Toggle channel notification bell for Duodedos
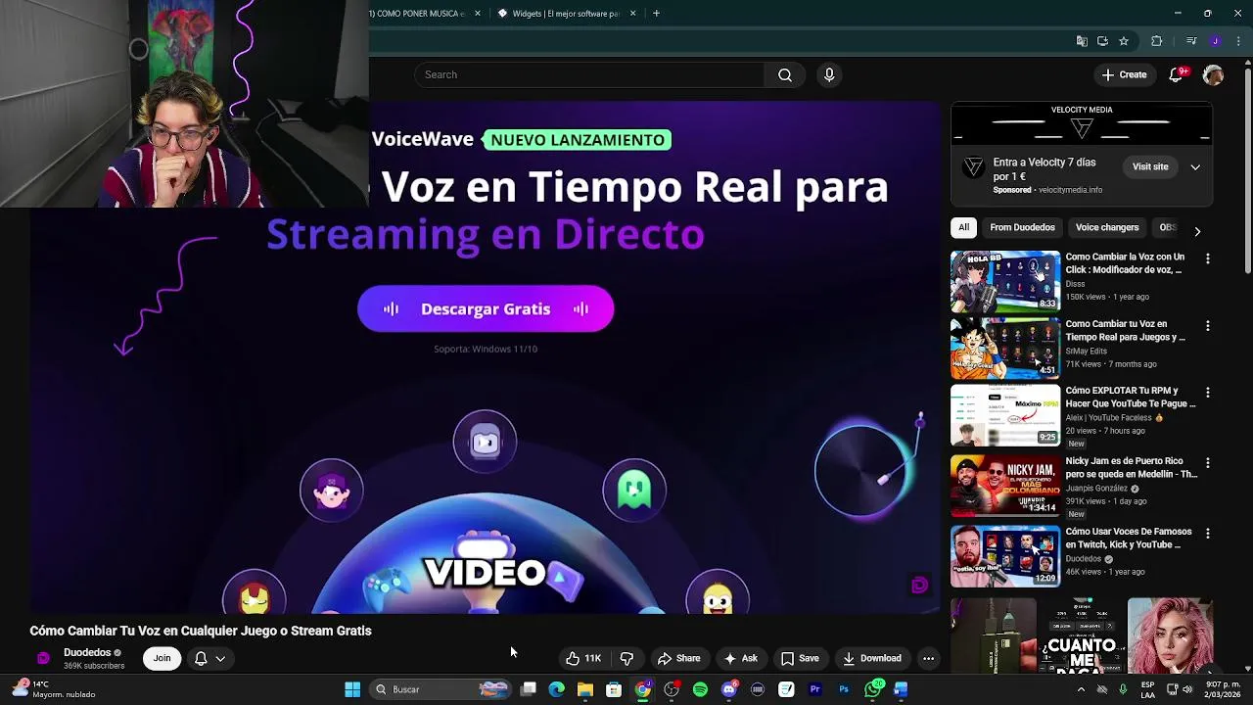Image resolution: width=1253 pixels, height=705 pixels. [x=209, y=658]
